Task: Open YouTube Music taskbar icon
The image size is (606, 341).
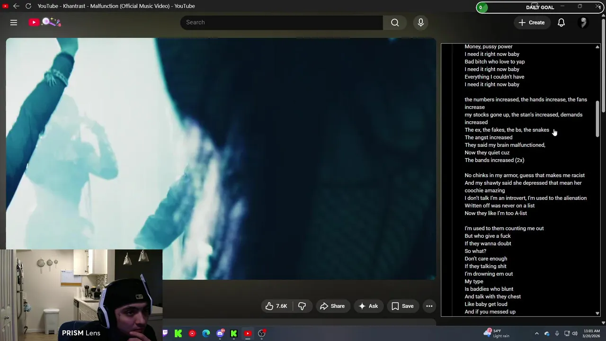Action: tap(192, 333)
